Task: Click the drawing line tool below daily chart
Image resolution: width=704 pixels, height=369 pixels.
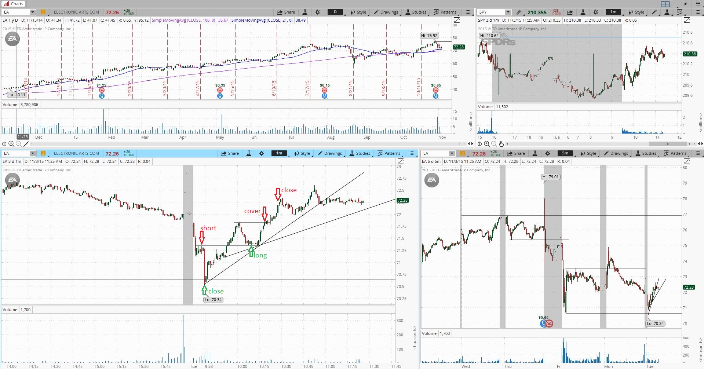Action: point(26,144)
